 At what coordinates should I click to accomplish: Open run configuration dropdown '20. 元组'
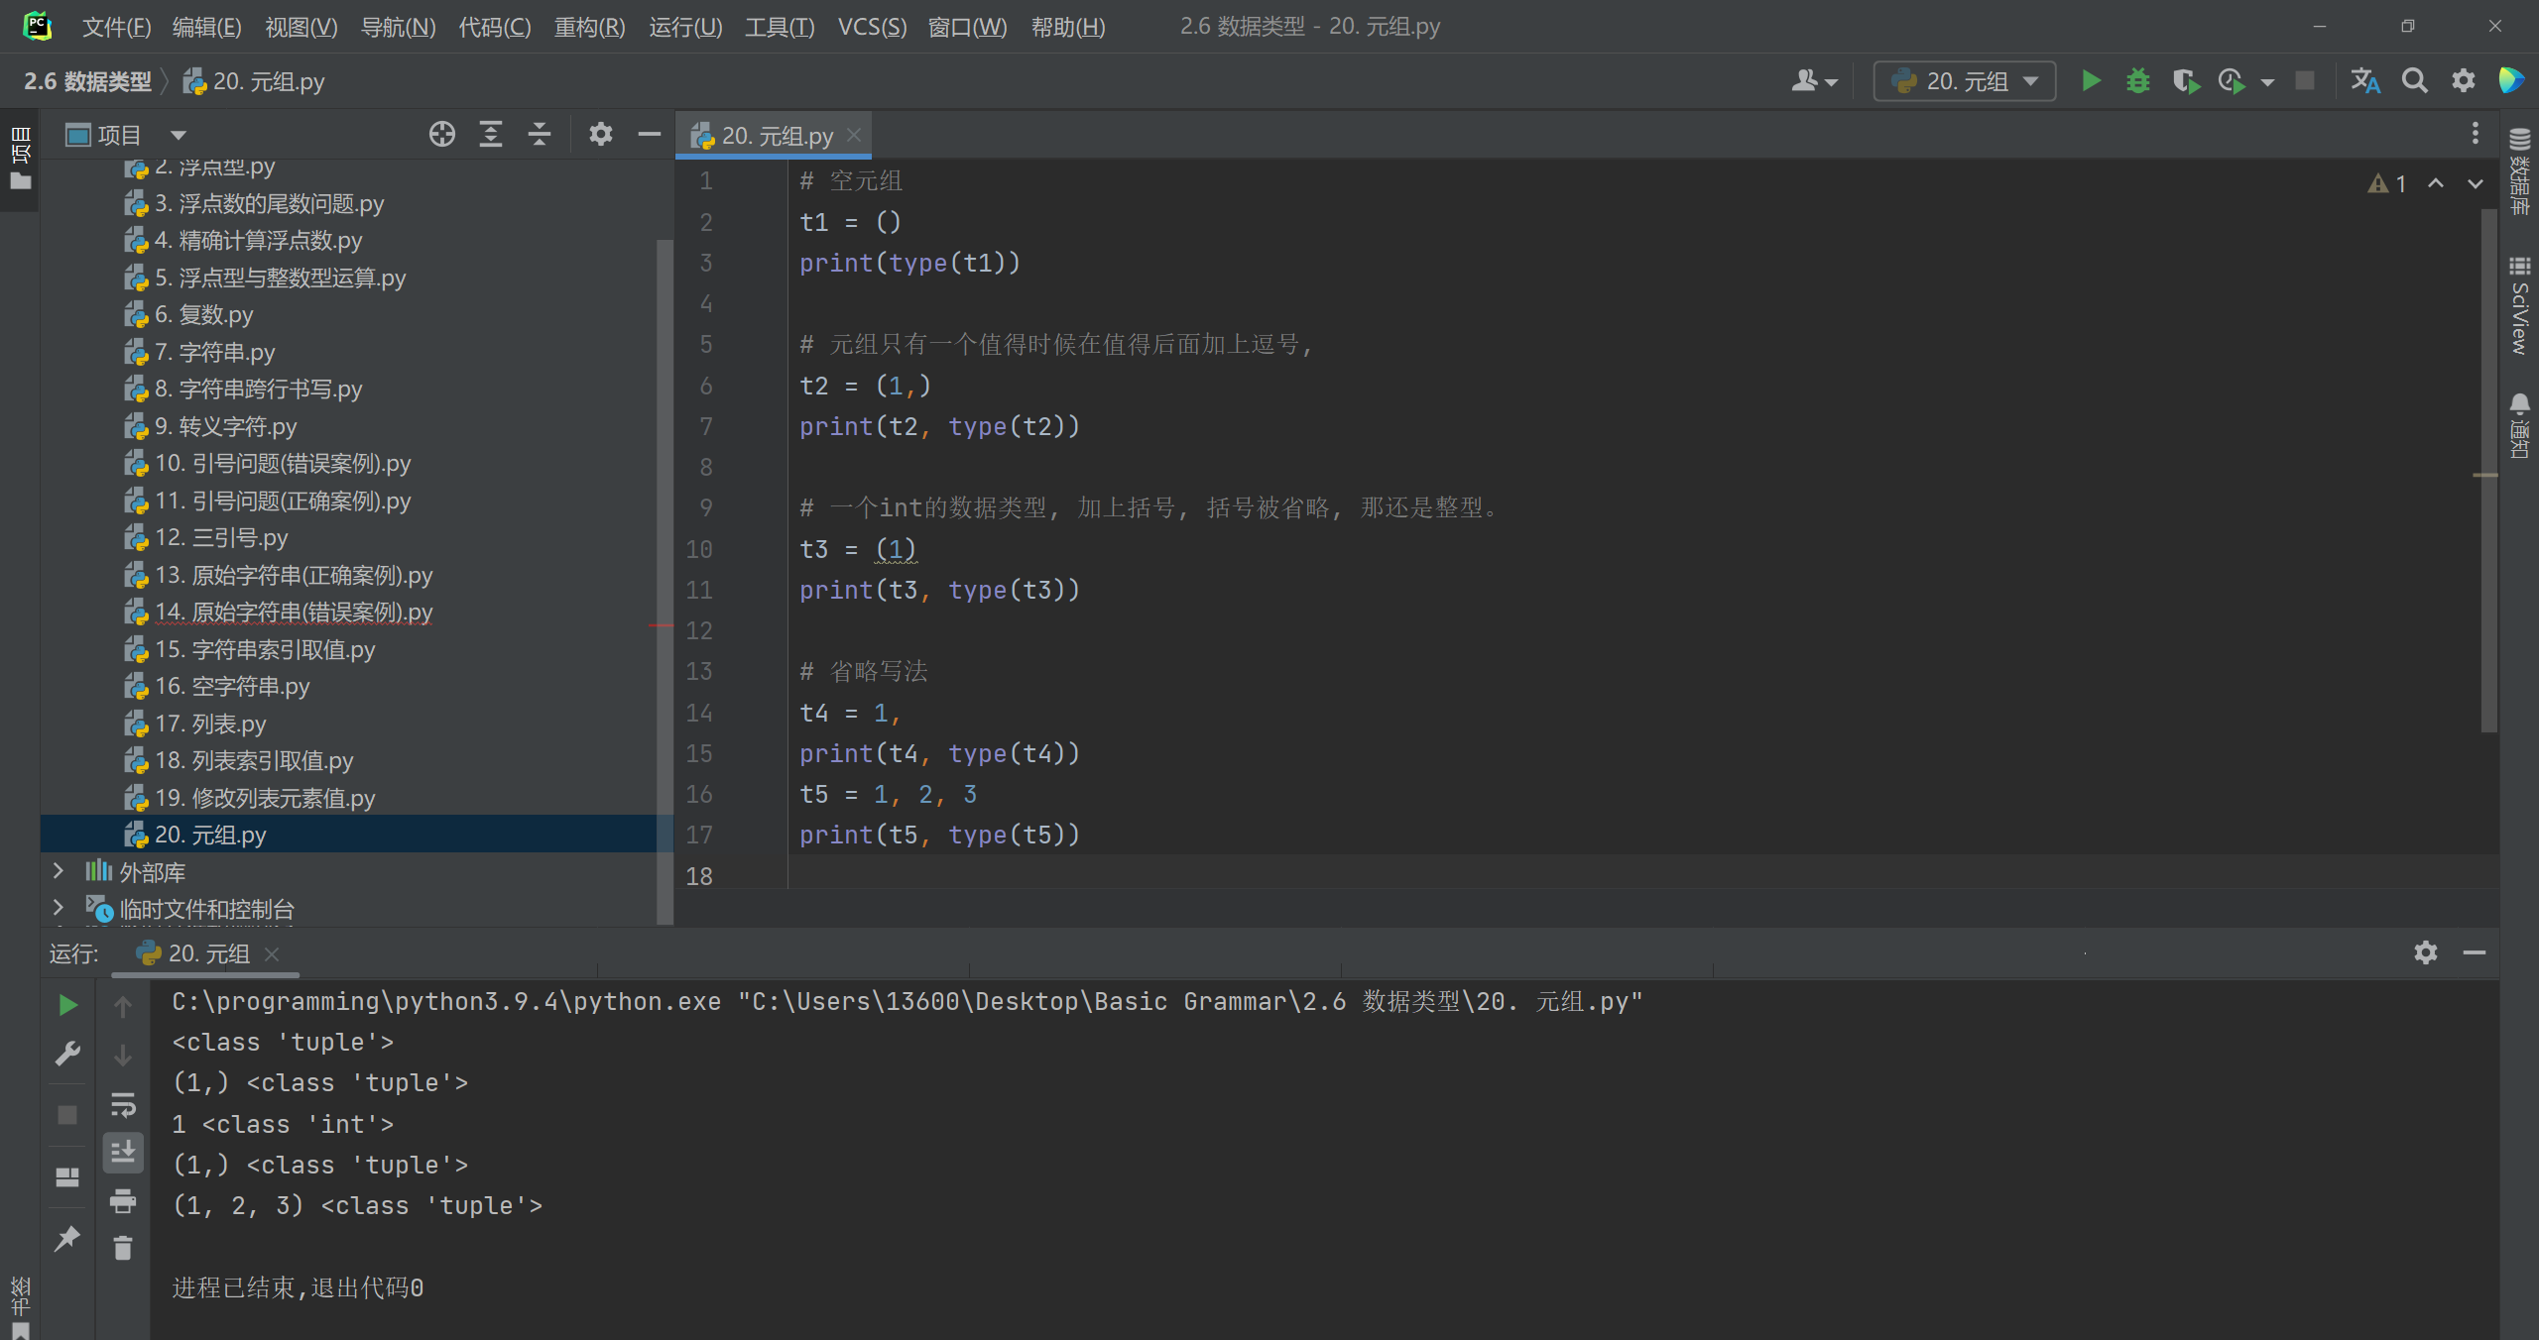coord(1964,81)
